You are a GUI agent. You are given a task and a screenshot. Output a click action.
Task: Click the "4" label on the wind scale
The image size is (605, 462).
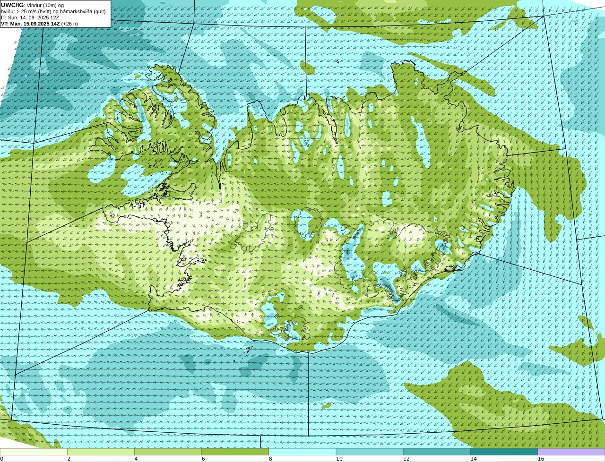pyautogui.click(x=136, y=459)
